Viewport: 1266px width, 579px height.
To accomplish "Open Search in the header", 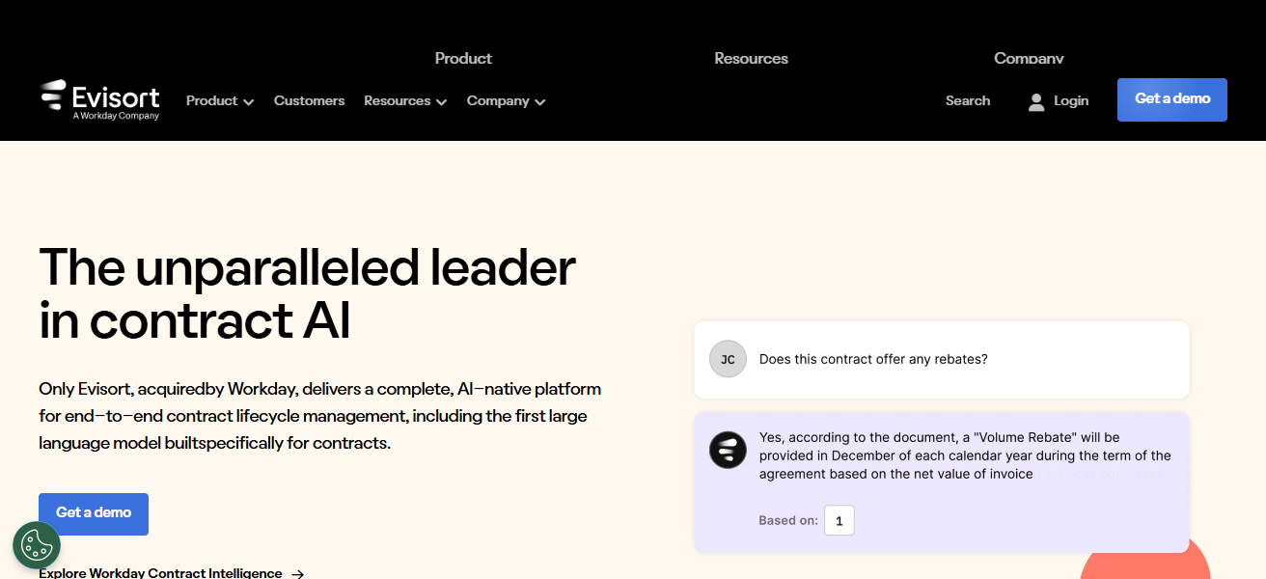I will (967, 100).
